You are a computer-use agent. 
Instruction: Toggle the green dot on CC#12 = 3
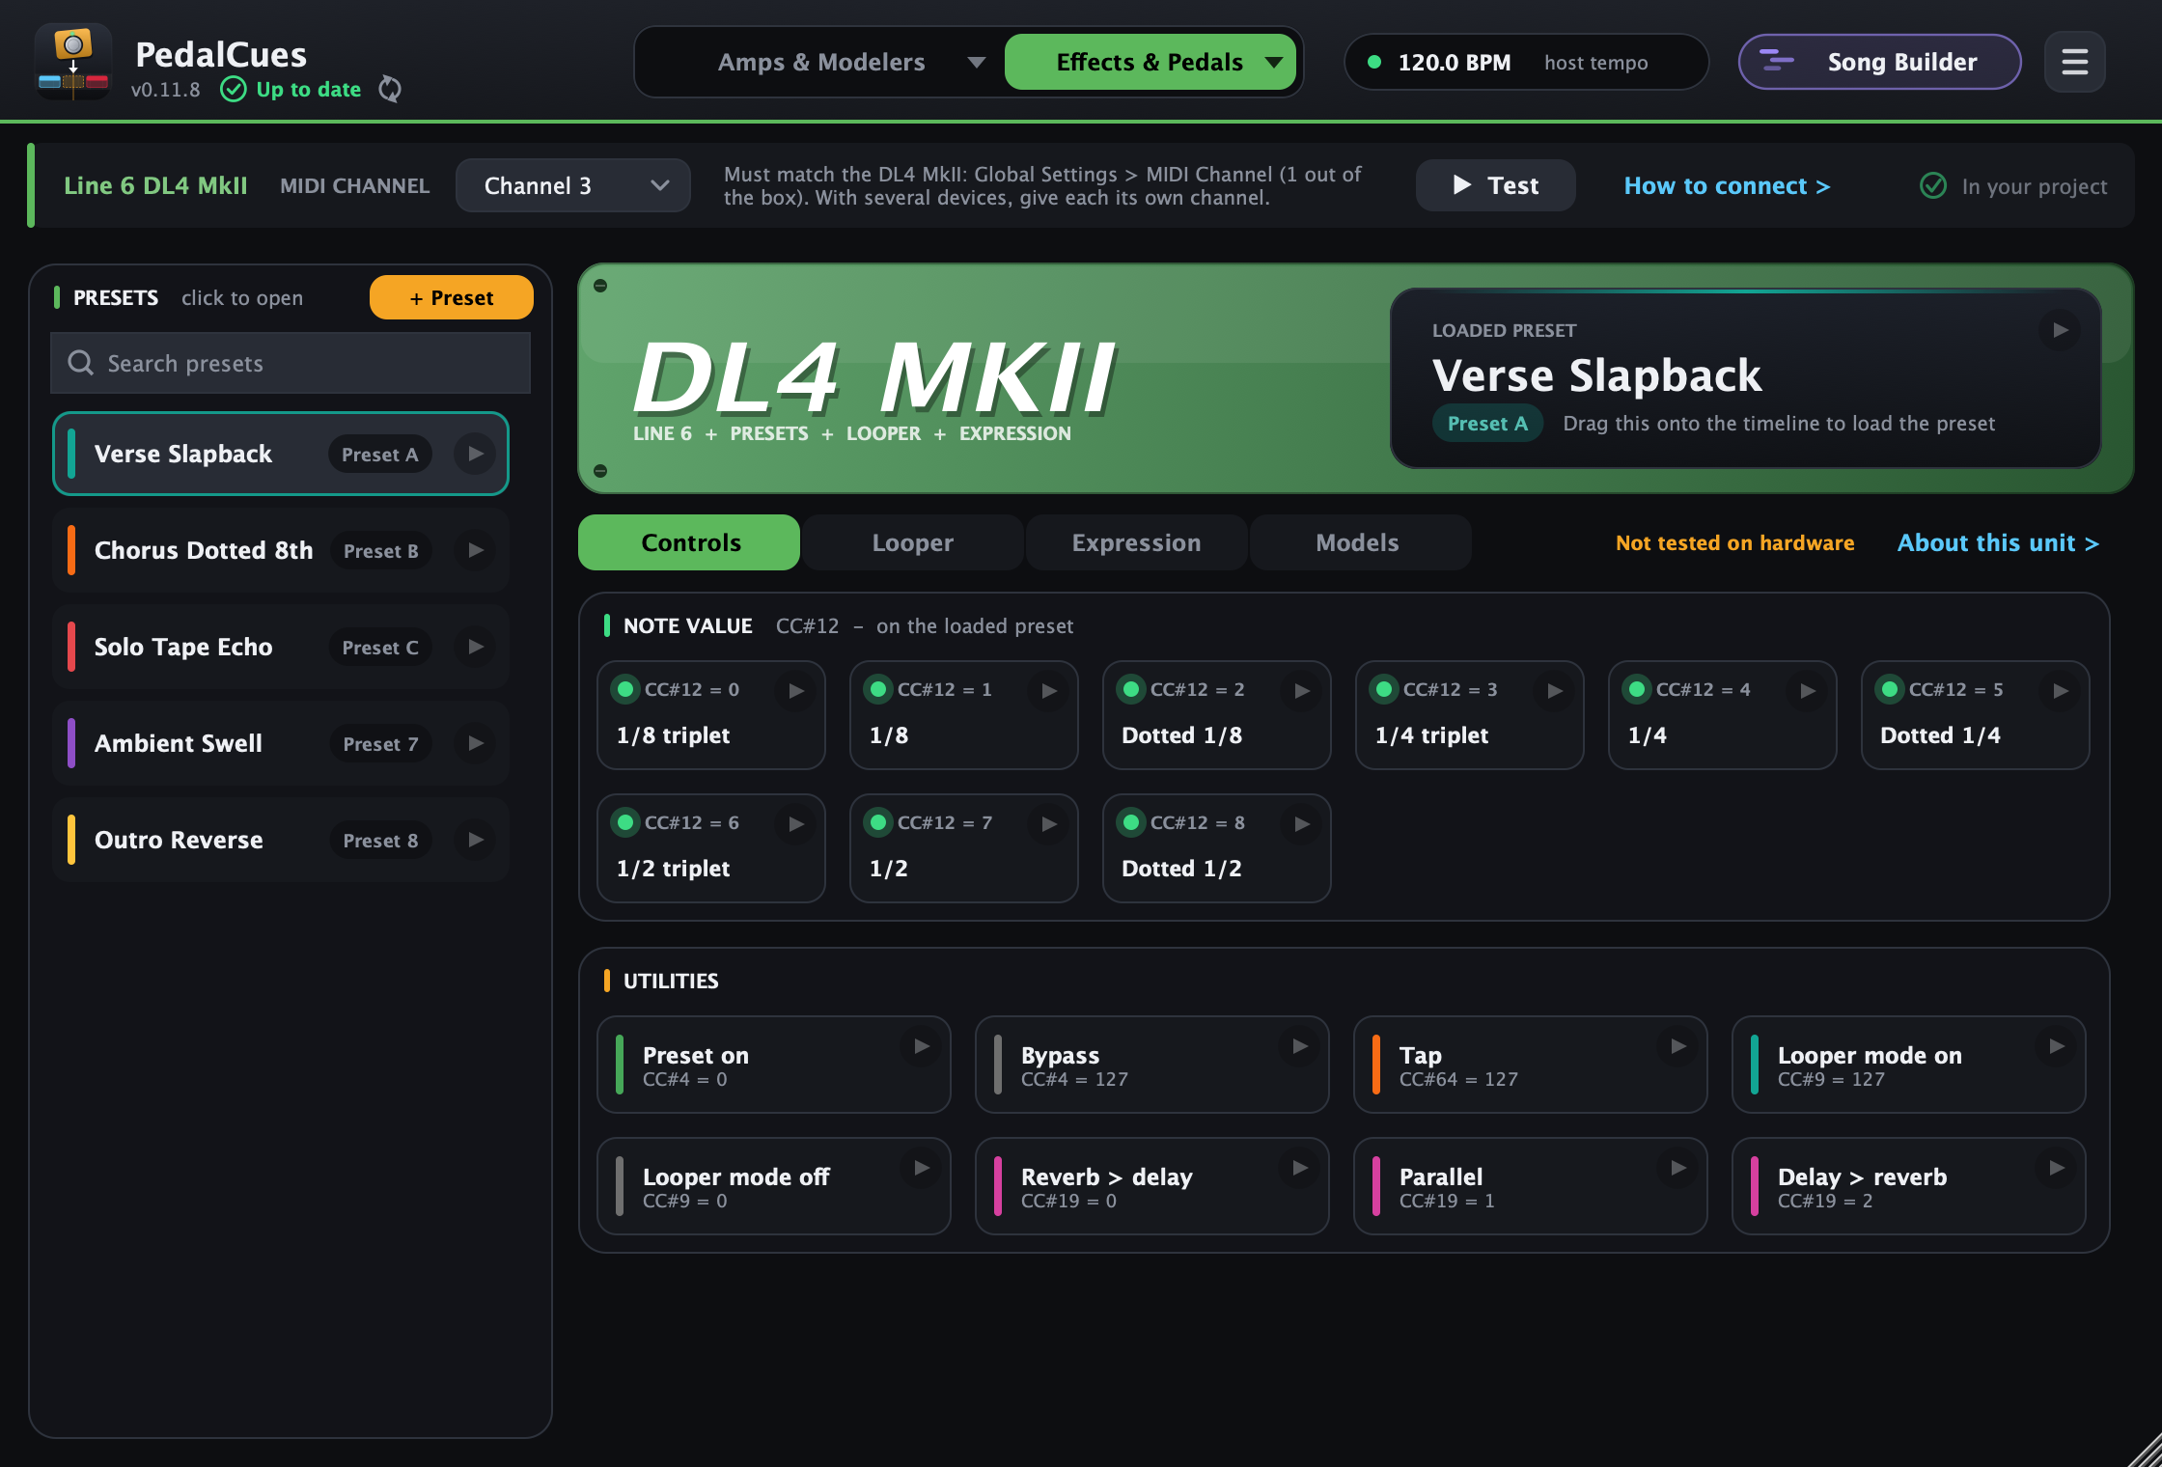1384,689
